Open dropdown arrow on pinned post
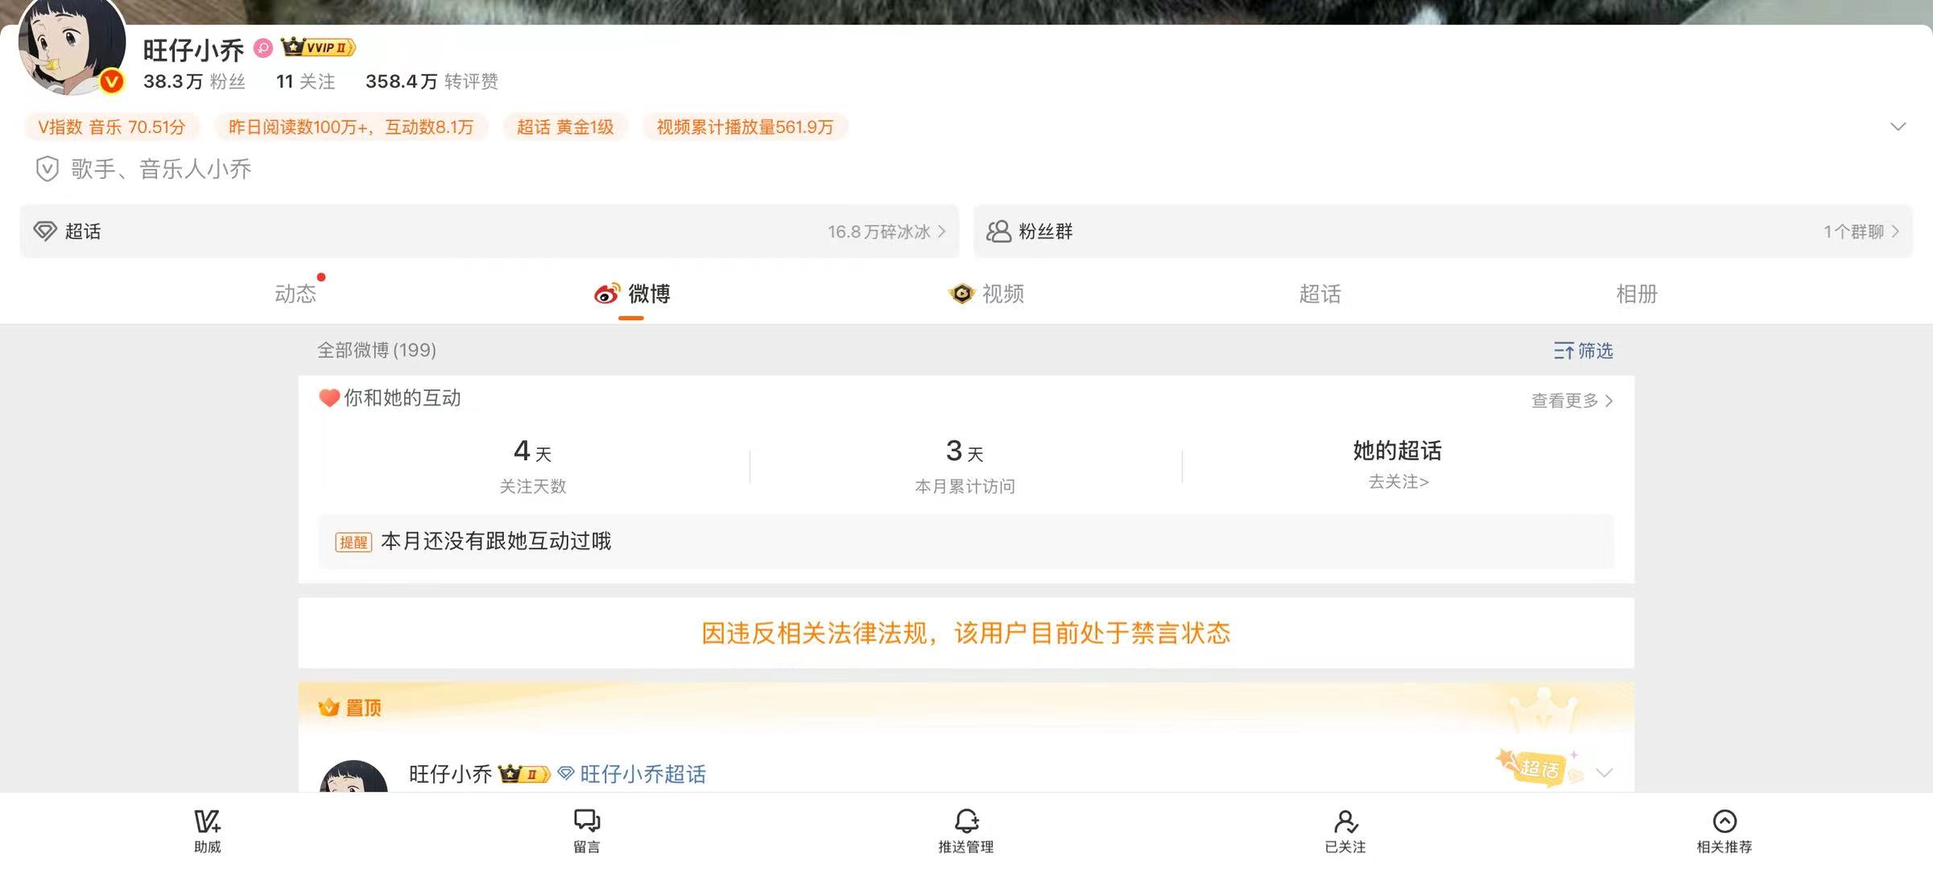Viewport: 1933px width, 869px height. pos(1604,773)
